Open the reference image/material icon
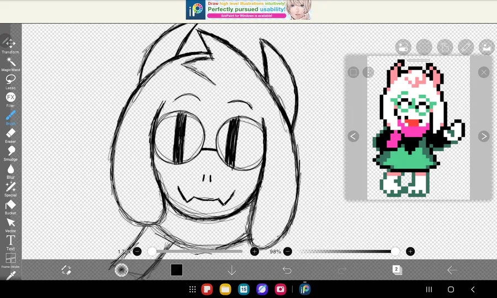Screen dimensions: 497x298 [487, 47]
